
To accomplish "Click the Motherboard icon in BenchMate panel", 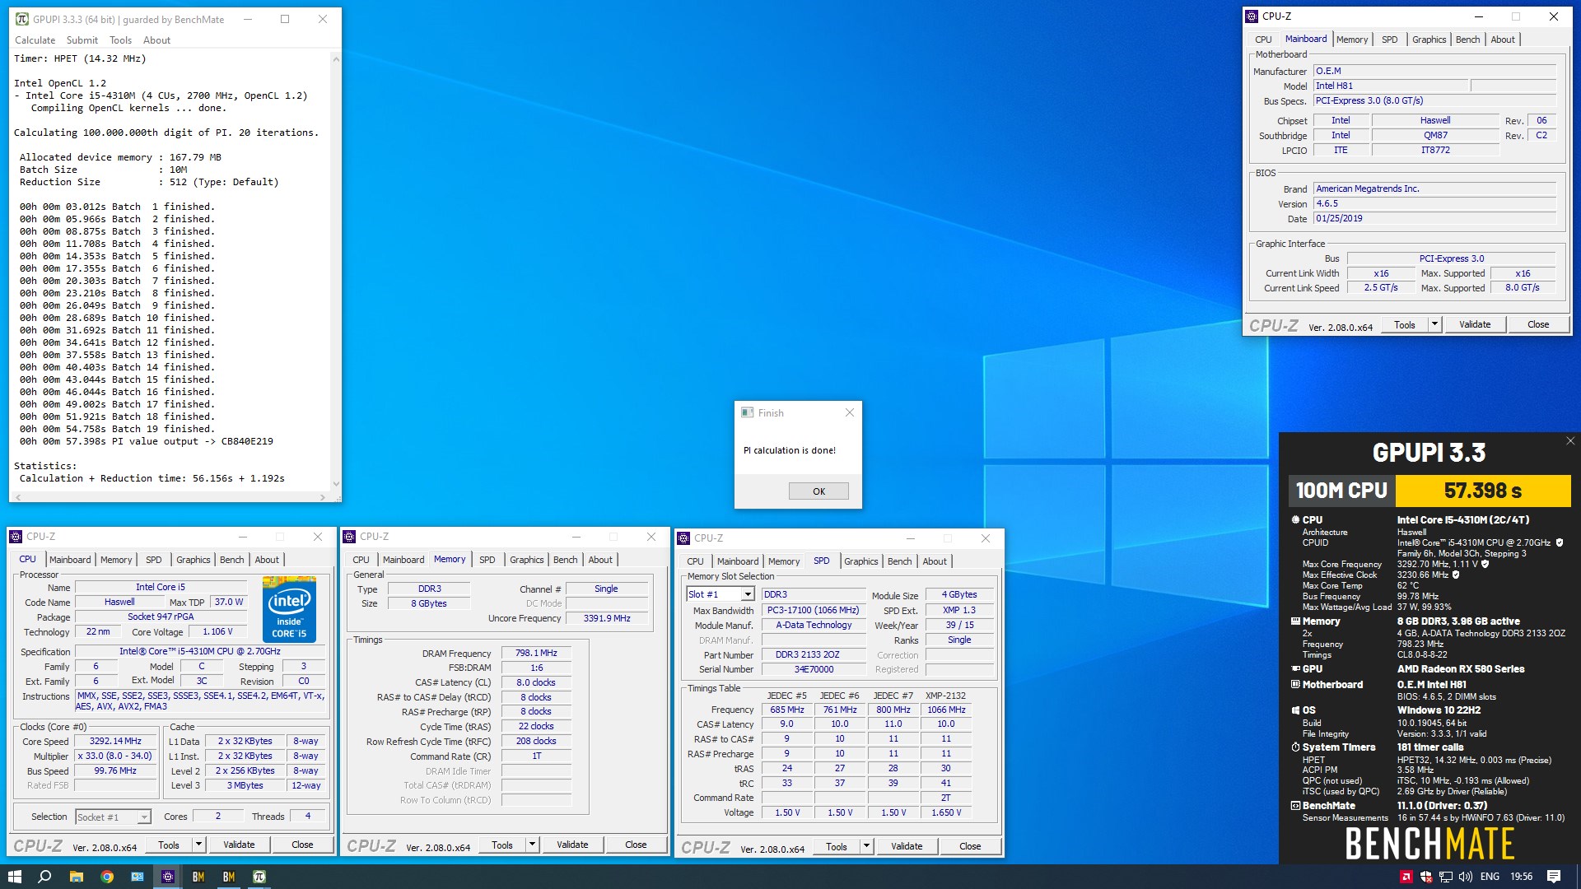I will coord(1295,685).
